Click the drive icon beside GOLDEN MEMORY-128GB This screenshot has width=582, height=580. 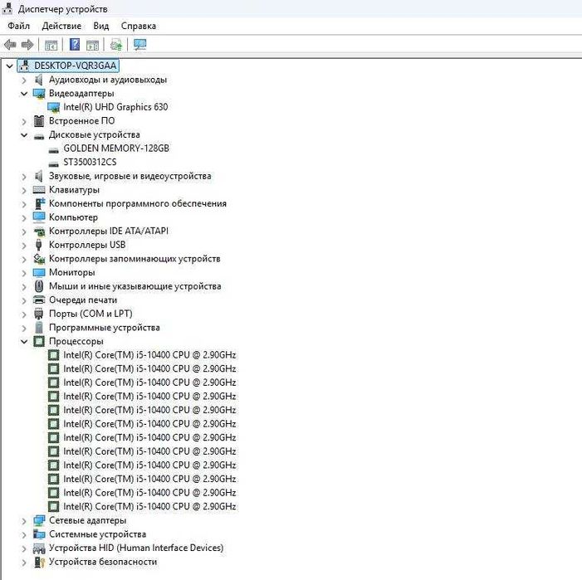coord(54,150)
